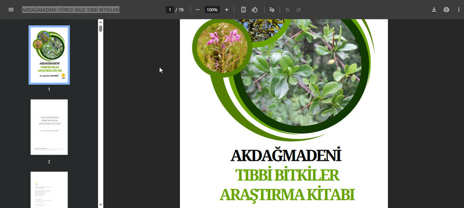Click the document title AKDAĞMADENİ YÖRESİ BAZI TIBBİ BİTKİLERİ
The height and width of the screenshot is (208, 464).
[x=71, y=10]
